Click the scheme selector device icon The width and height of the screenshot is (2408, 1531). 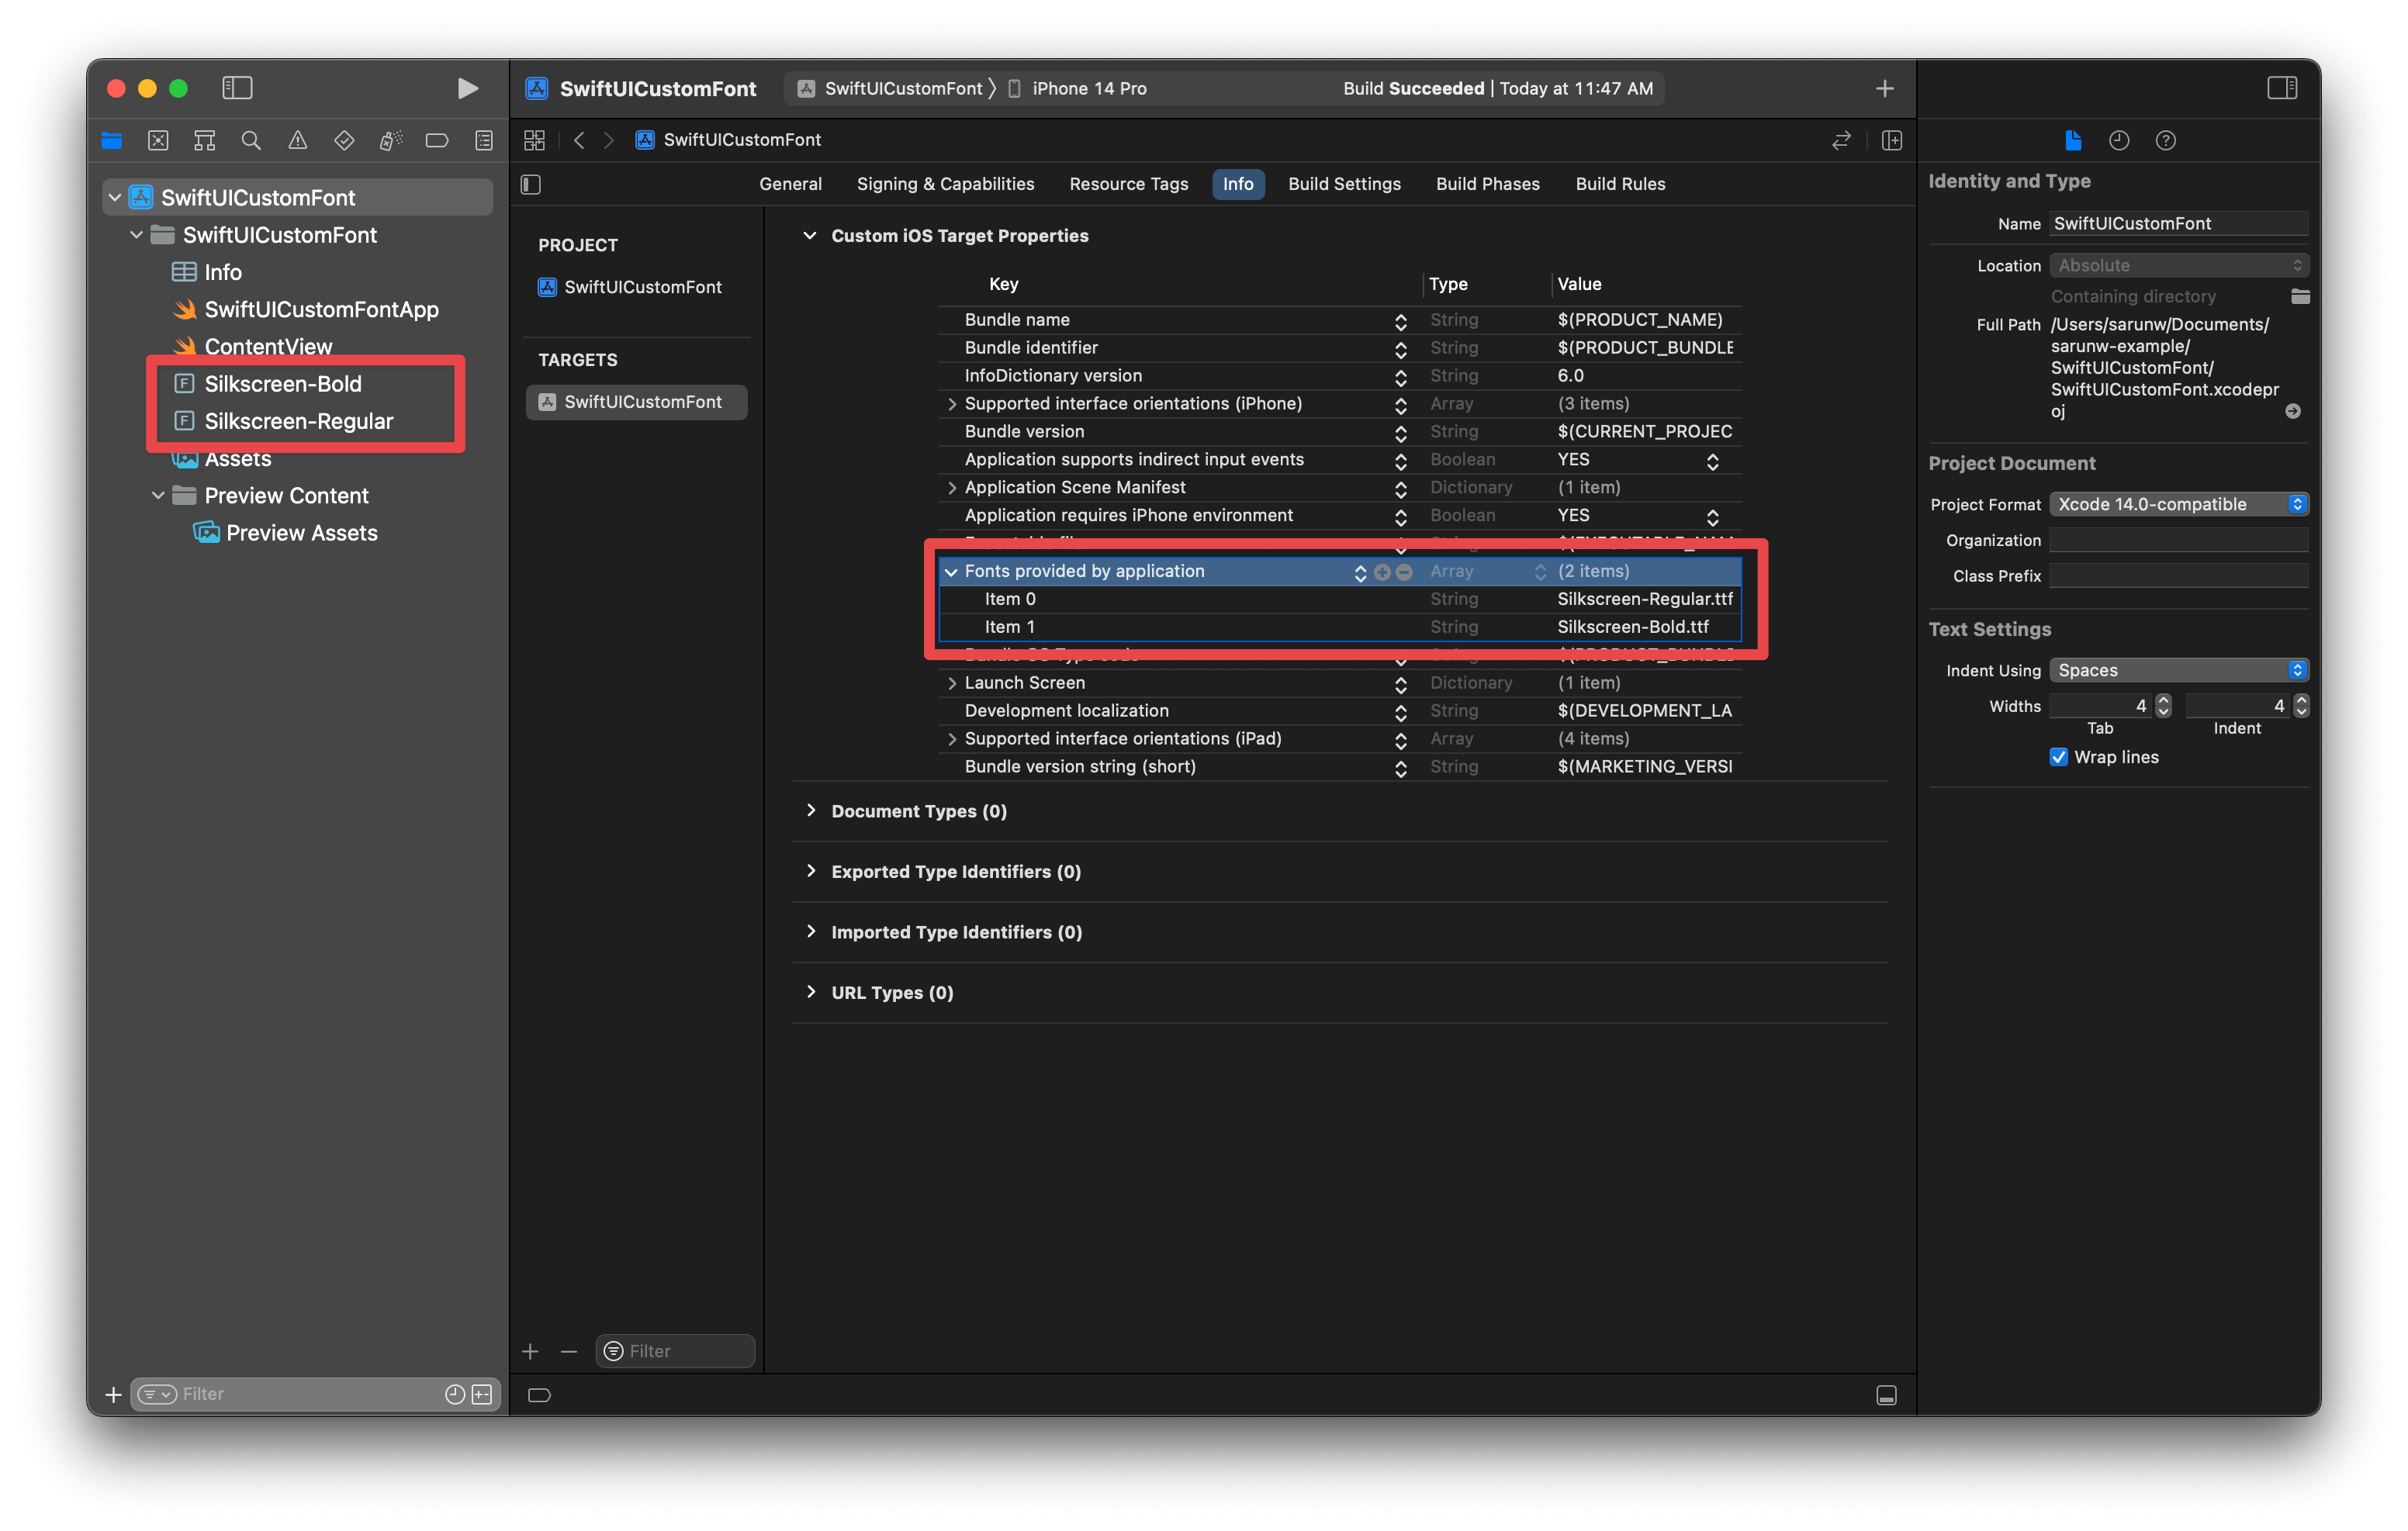tap(1022, 86)
